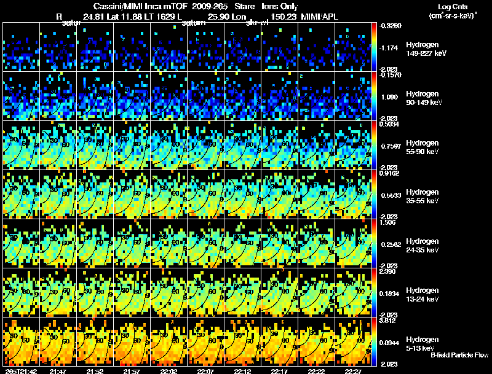
Task: Click the Hydrogen 5-13 keV color bar
Action: point(374,341)
